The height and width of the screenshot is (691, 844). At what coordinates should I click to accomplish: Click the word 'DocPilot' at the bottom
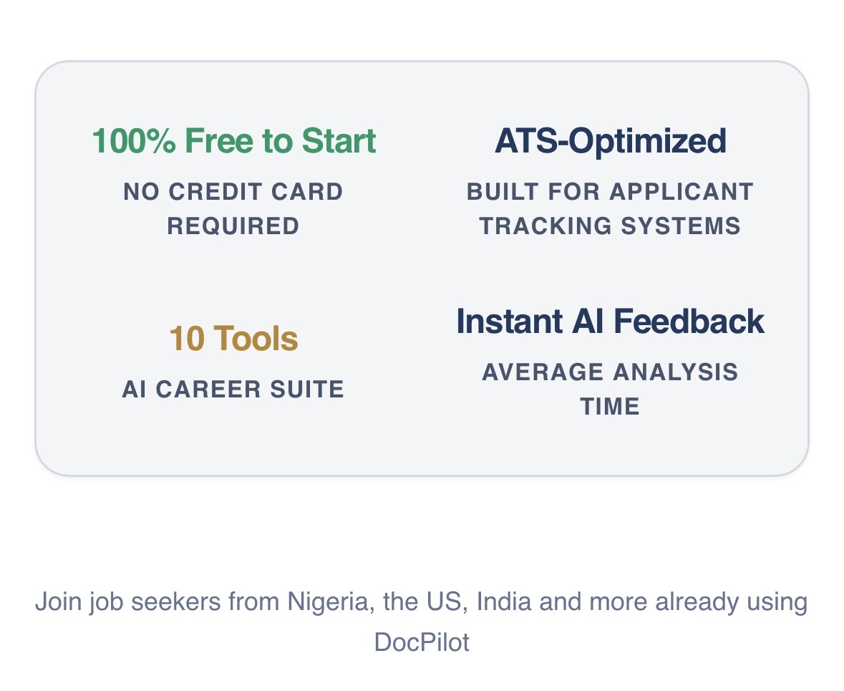click(422, 642)
